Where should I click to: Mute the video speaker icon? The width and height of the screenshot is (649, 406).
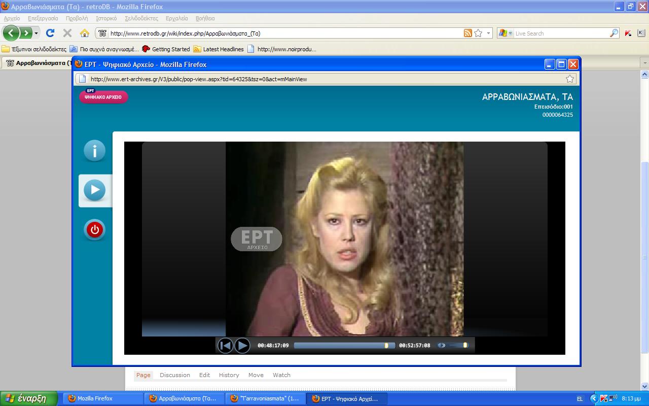(x=441, y=346)
